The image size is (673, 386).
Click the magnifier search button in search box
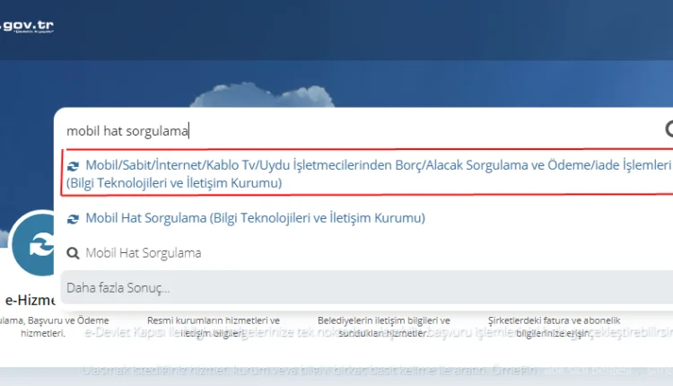point(669,129)
